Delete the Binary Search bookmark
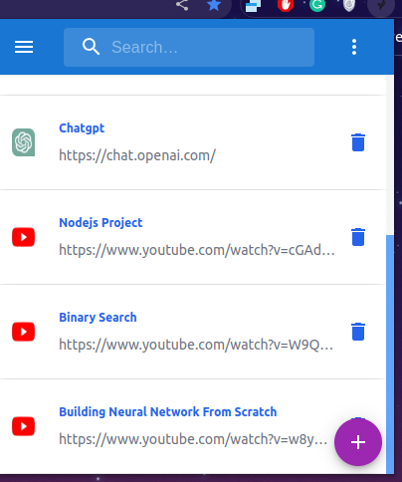This screenshot has height=482, width=402. coord(358,332)
